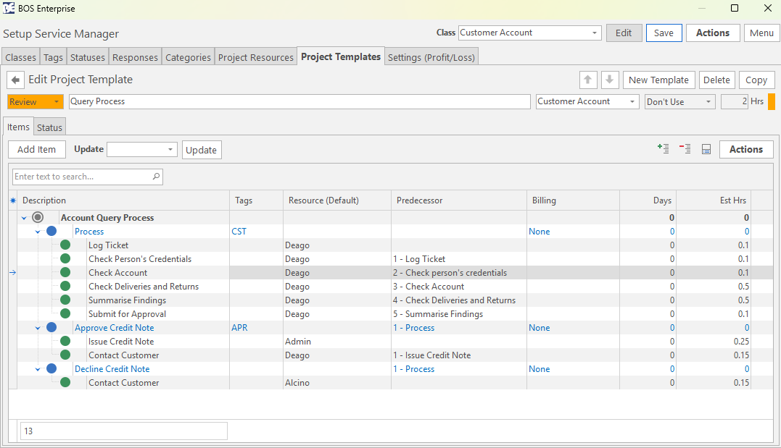Screen dimensions: 781x448
Task: Move template down with the down arrow
Action: tap(610, 80)
